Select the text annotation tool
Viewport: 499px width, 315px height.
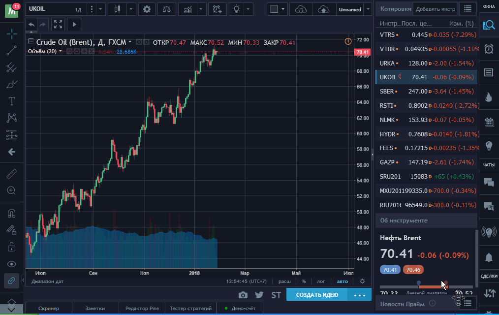click(x=12, y=101)
